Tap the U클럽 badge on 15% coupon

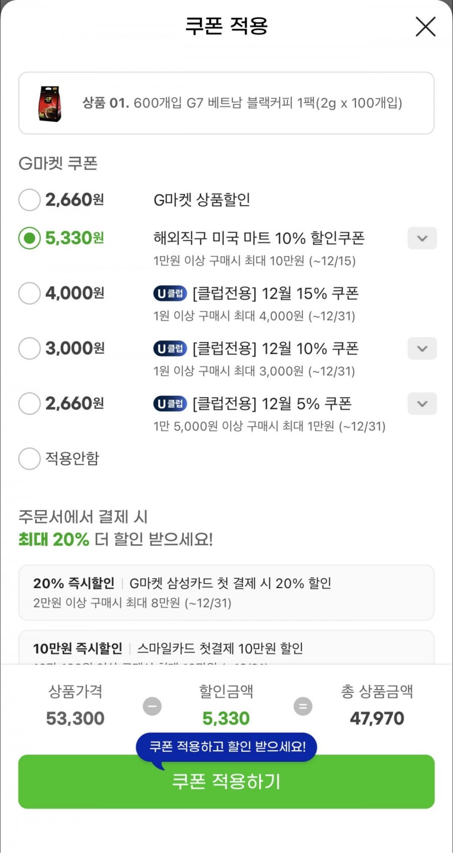pyautogui.click(x=170, y=293)
